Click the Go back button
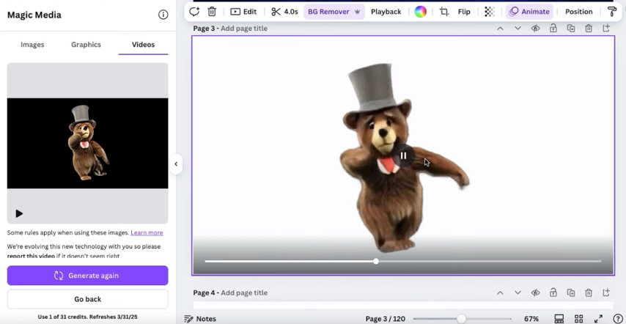 pos(87,299)
